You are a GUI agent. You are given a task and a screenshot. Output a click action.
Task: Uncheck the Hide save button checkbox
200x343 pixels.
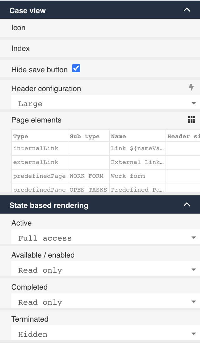pos(76,68)
